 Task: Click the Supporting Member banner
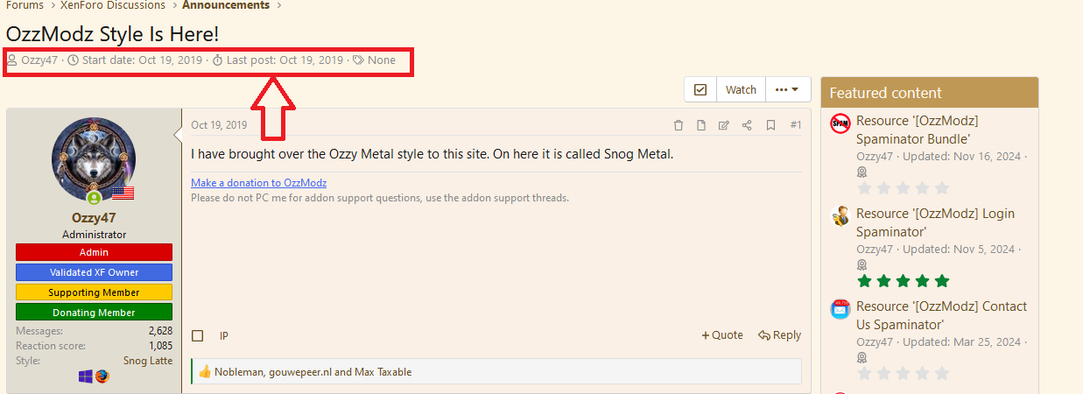tap(94, 292)
